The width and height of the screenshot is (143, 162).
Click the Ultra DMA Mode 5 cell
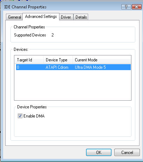(90, 67)
